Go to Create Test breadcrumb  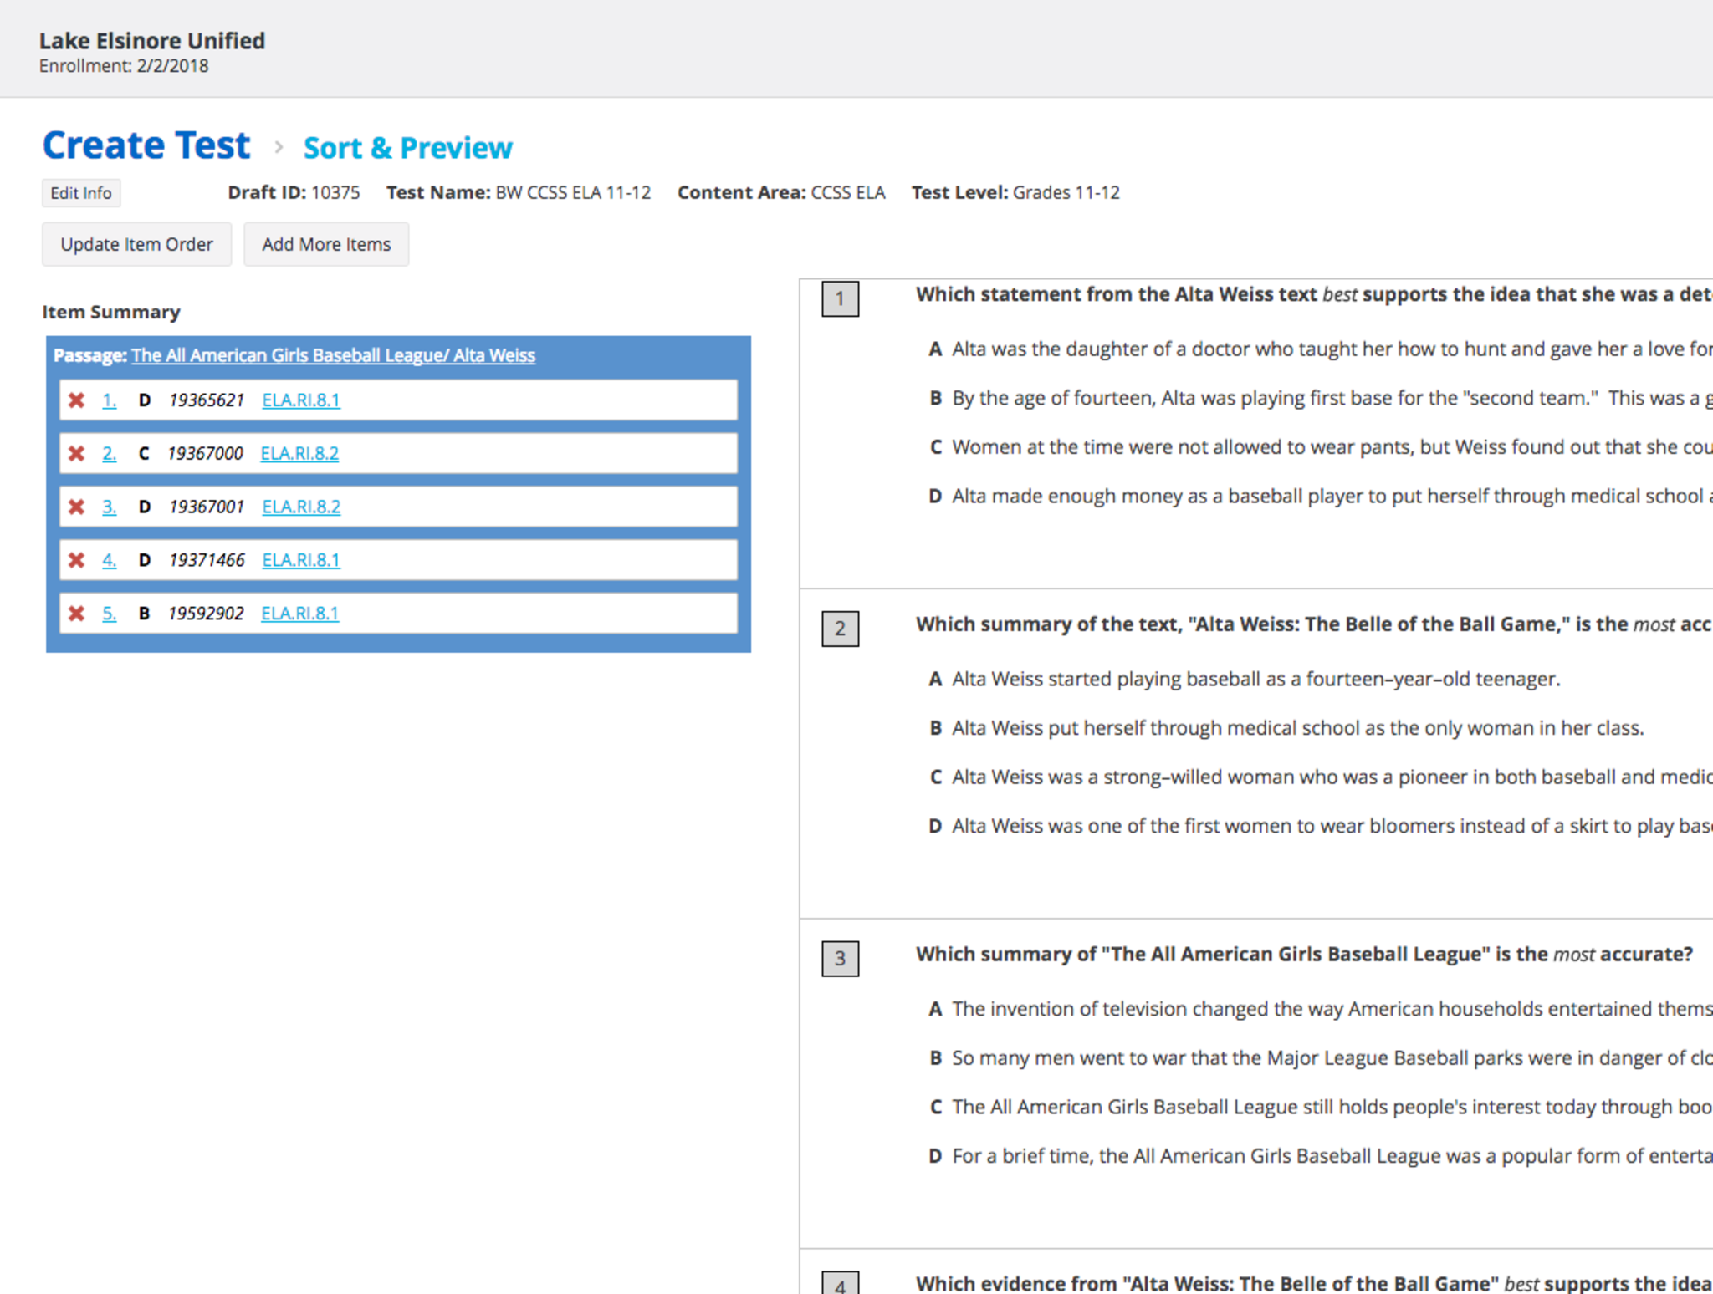click(x=146, y=145)
